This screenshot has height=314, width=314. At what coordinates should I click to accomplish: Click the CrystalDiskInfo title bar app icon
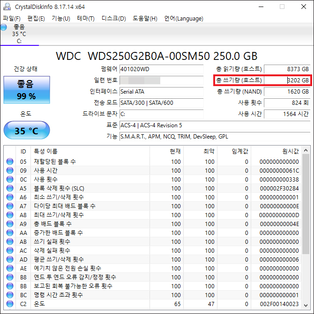tap(7, 7)
